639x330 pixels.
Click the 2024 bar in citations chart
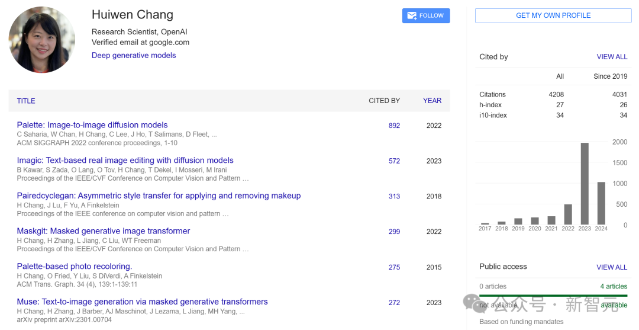601,203
